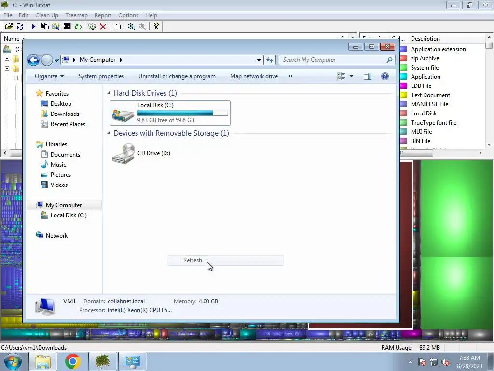This screenshot has height=371, width=494.
Task: Open the Organize dropdown
Action: (49, 76)
